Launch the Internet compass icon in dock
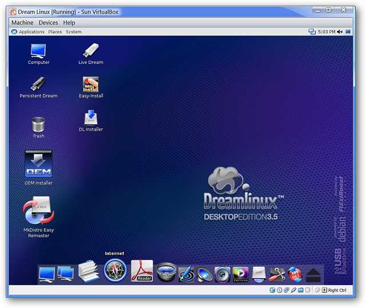The width and height of the screenshot is (366, 308). [x=115, y=270]
